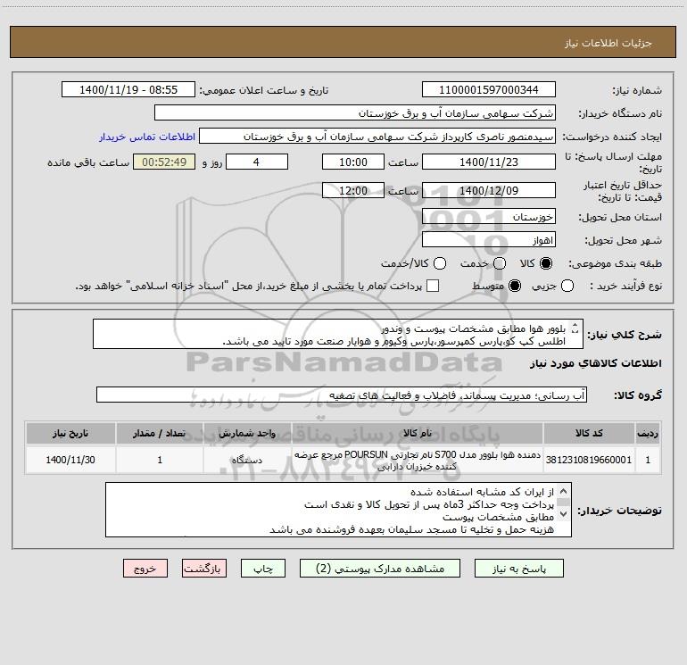Click price validity date 1400/12/09

tap(489, 191)
